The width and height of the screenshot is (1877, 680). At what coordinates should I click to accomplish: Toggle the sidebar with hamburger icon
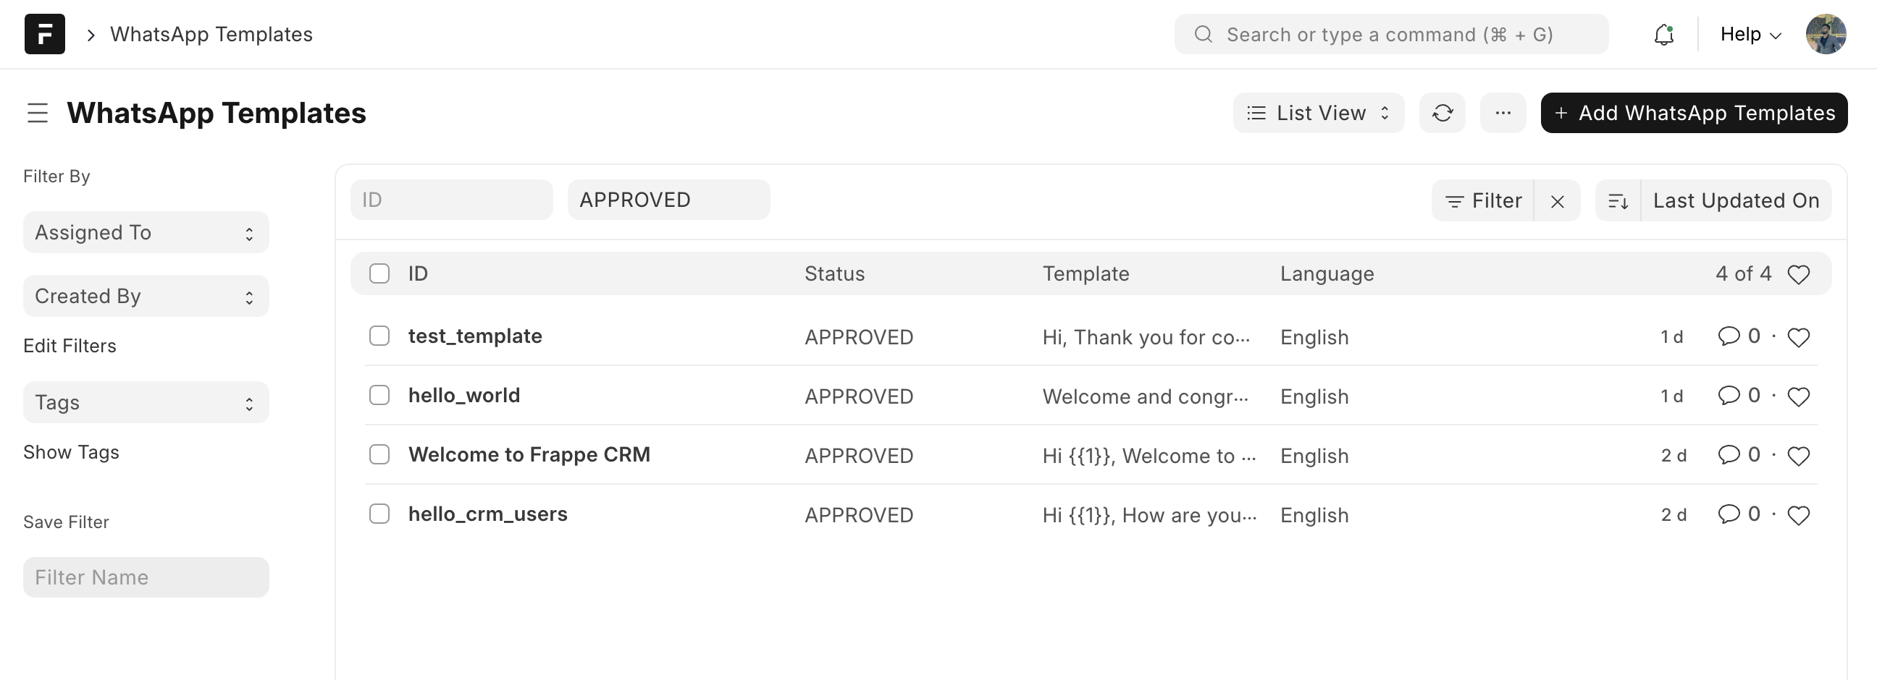38,113
